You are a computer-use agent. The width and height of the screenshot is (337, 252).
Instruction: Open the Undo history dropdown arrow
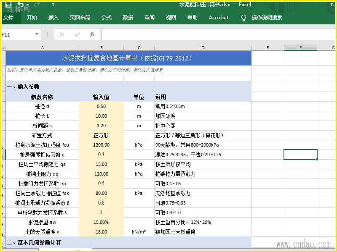(28, 5)
